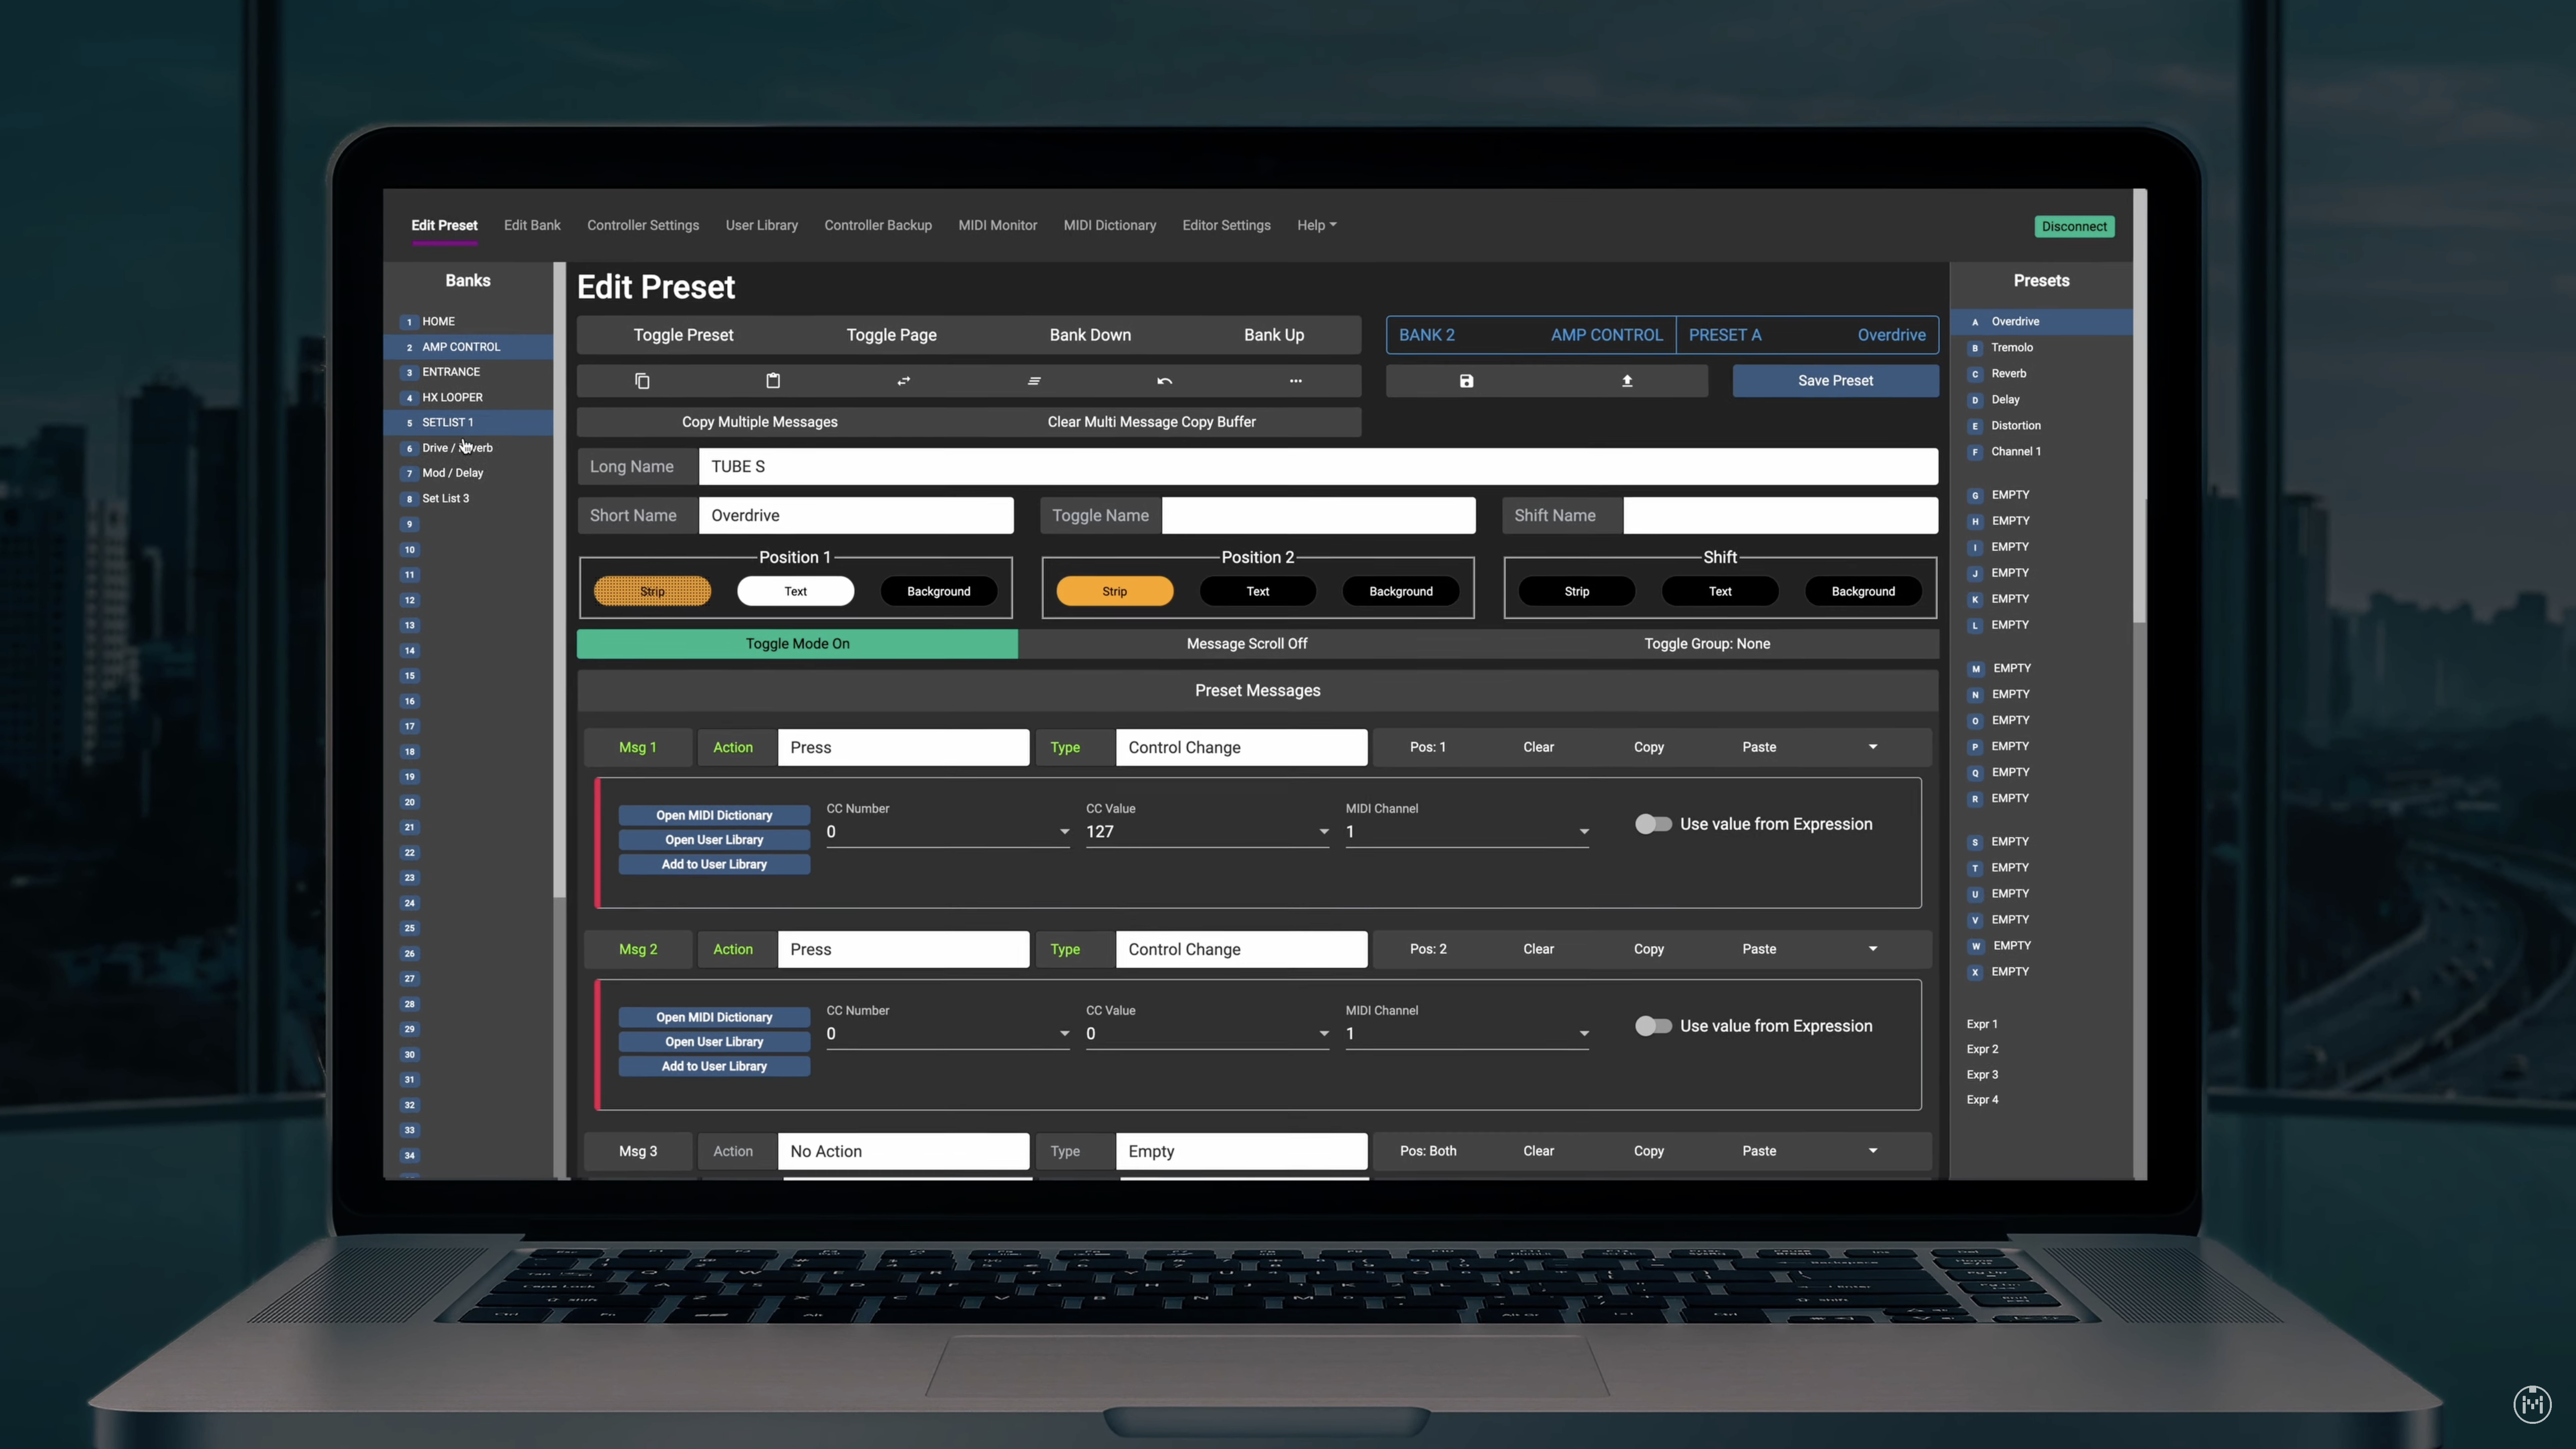Screen dimensions: 2576x1449
Task: Click the save to controller floppy icon
Action: coord(1467,381)
